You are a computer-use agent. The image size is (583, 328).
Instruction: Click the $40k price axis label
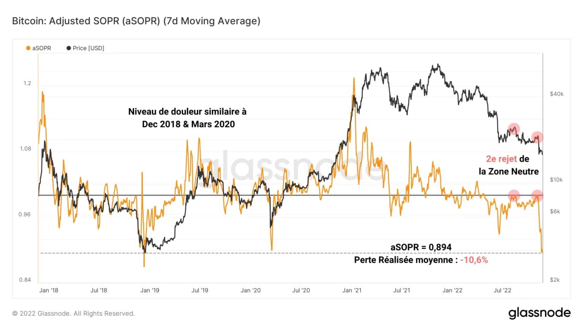pos(557,94)
